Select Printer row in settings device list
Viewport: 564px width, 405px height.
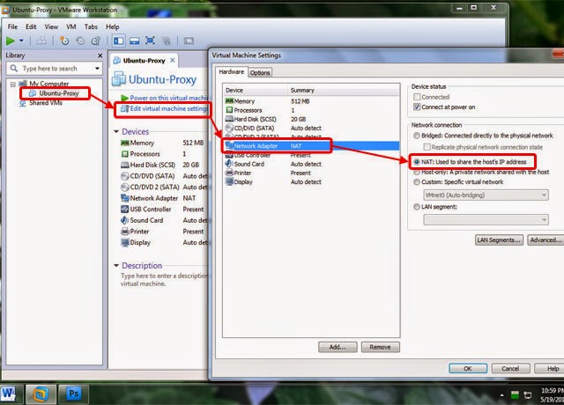[x=311, y=173]
